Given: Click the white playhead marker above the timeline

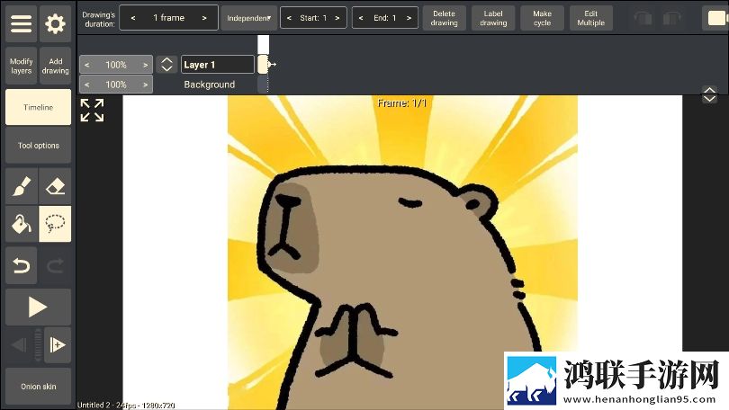Looking at the screenshot, I should pyautogui.click(x=263, y=45).
